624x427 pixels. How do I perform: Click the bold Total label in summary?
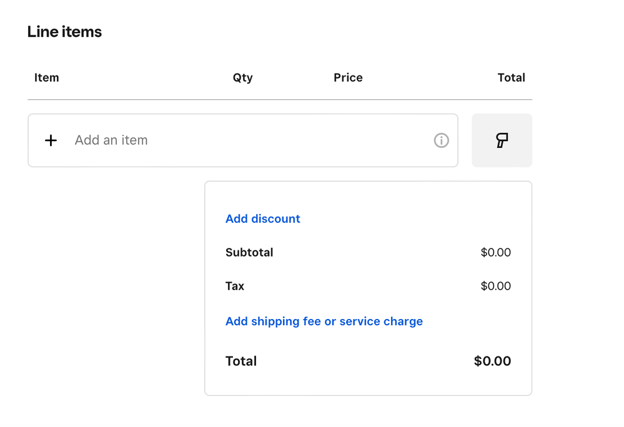click(241, 361)
